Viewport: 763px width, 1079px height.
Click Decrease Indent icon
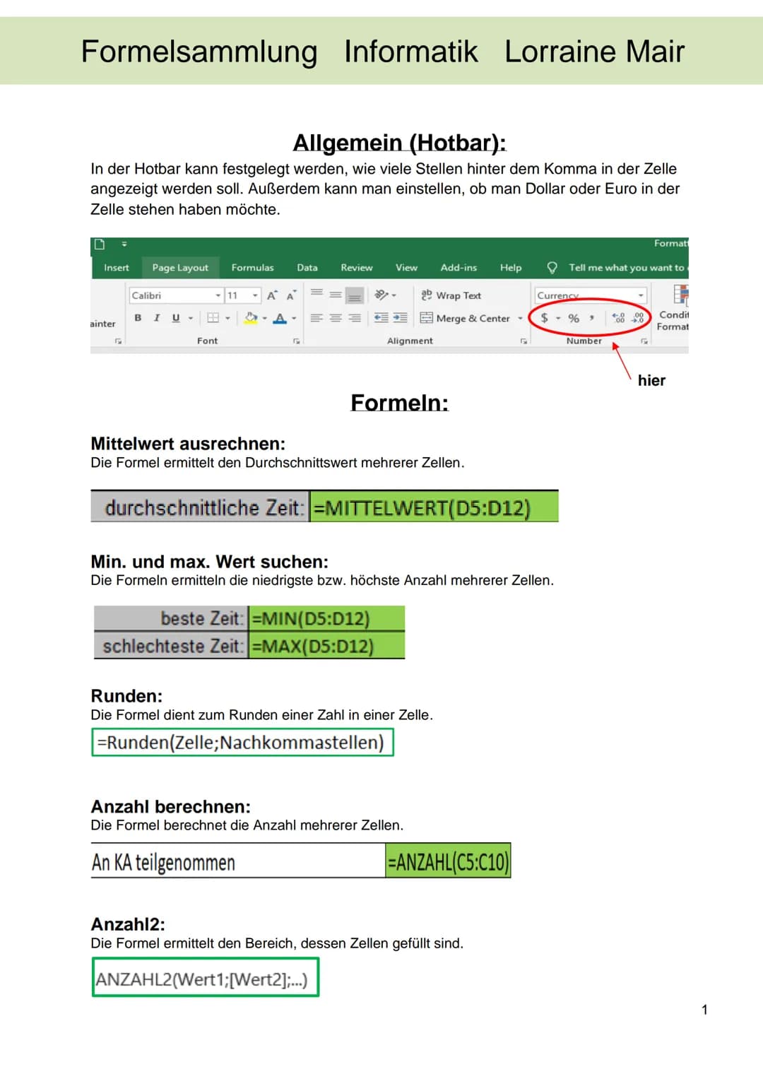tap(381, 318)
